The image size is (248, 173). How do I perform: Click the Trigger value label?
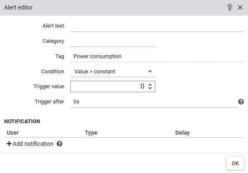[x=49, y=86]
